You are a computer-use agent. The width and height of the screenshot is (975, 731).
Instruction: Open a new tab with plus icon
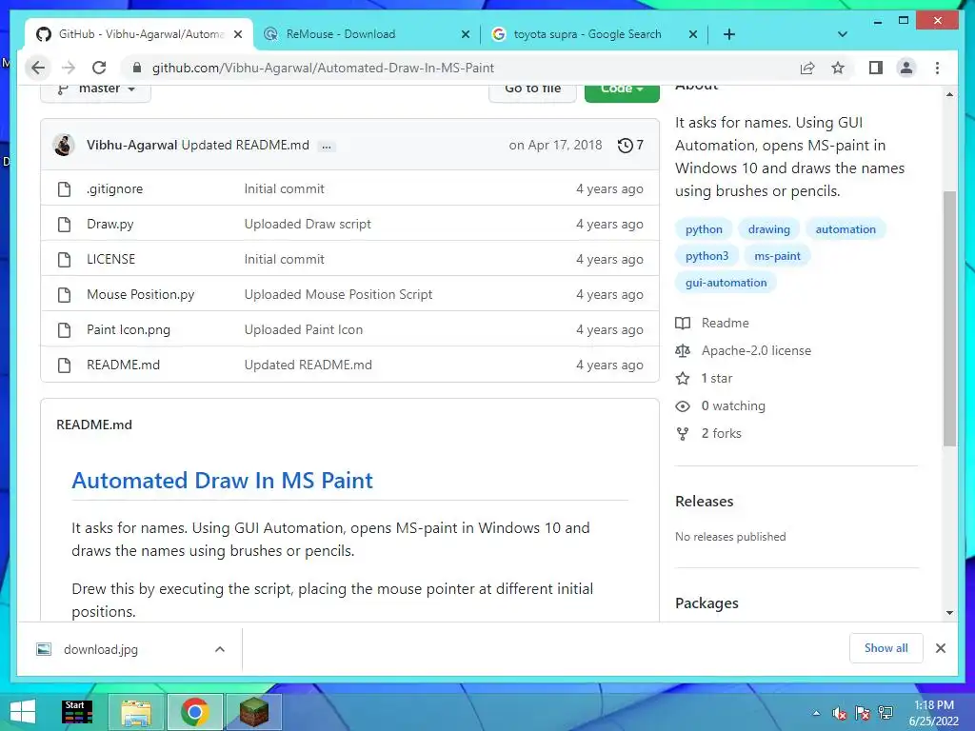click(729, 34)
